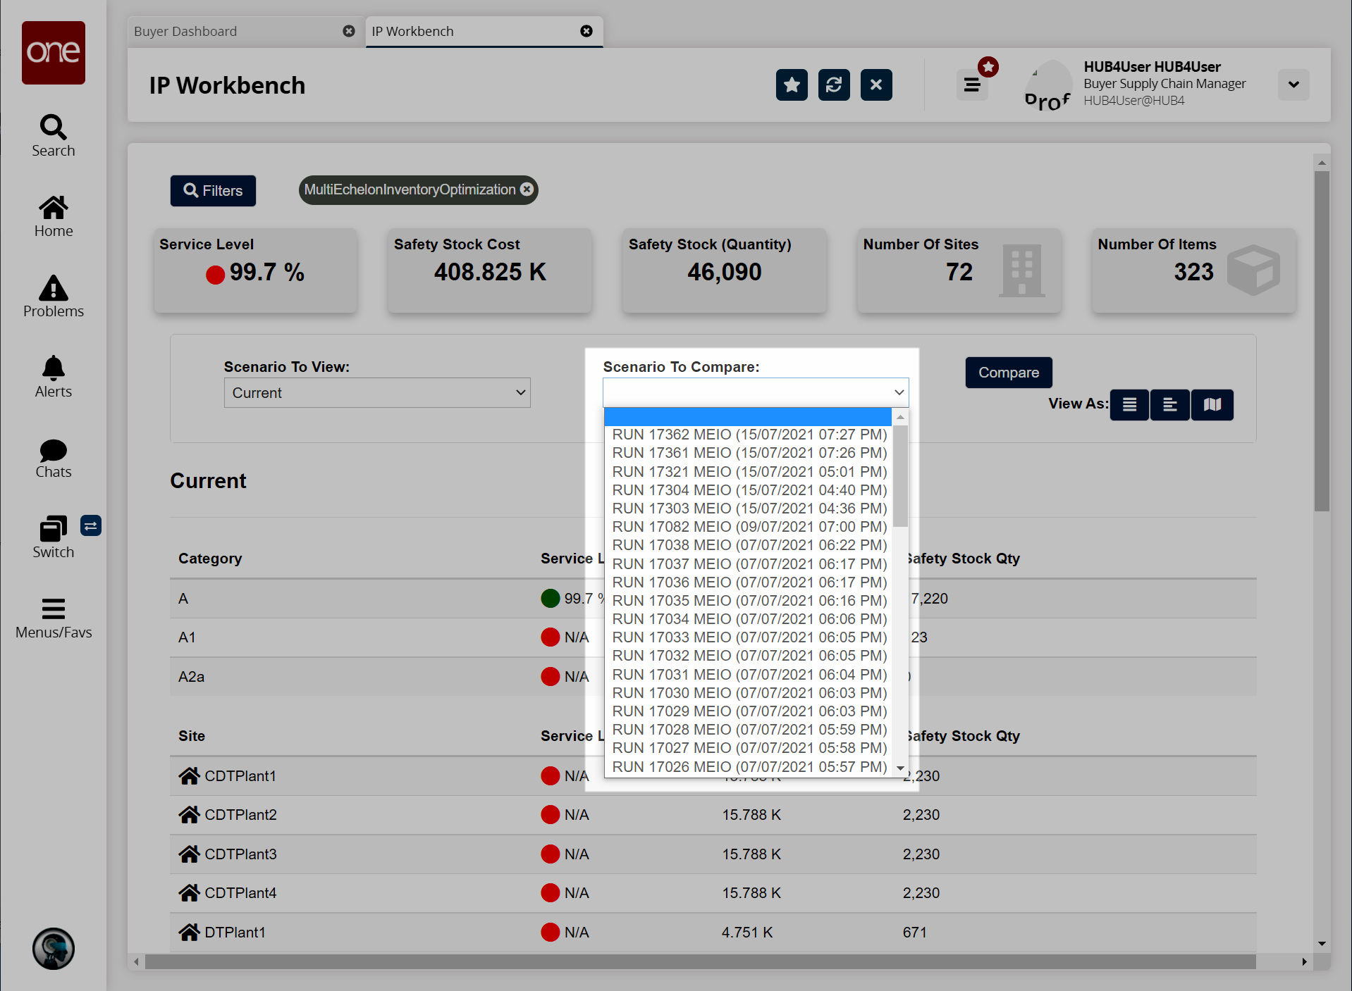Open the Filters button
Viewport: 1352px width, 991px height.
pos(213,191)
